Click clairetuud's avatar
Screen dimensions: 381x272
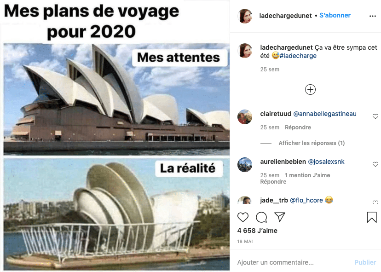pos(245,117)
